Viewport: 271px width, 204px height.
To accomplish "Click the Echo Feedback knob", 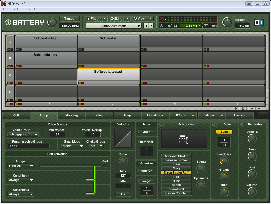I will pos(224,161).
